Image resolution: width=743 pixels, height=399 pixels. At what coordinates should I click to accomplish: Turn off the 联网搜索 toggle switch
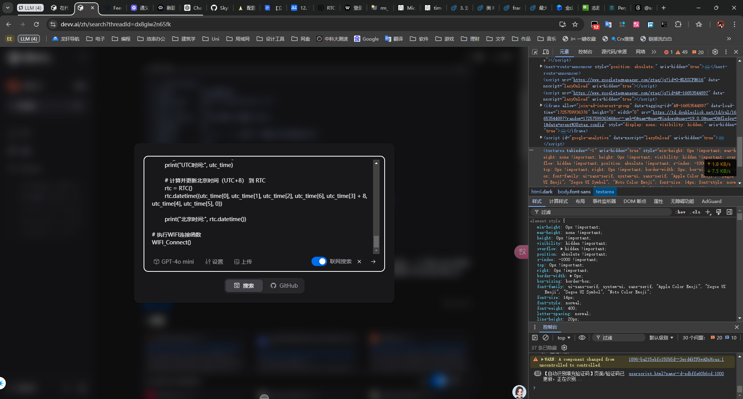tap(319, 262)
